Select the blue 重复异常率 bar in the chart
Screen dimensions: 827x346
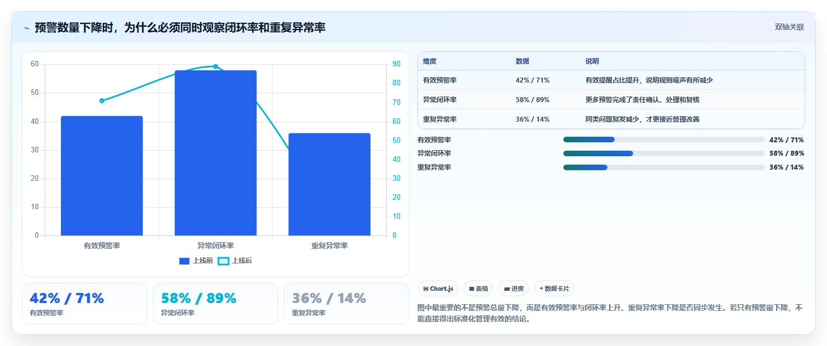(x=330, y=184)
